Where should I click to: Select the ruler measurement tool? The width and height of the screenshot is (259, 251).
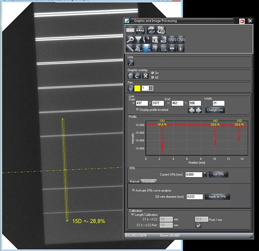click(130, 48)
